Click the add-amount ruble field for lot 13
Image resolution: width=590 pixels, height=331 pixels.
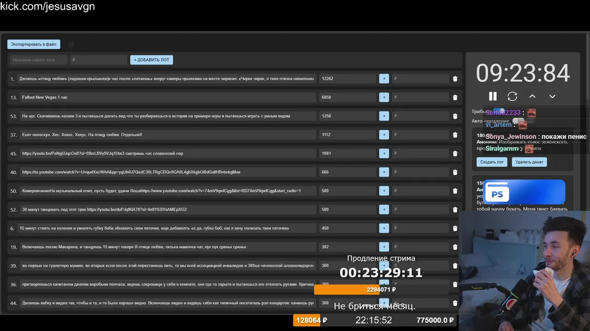420,97
